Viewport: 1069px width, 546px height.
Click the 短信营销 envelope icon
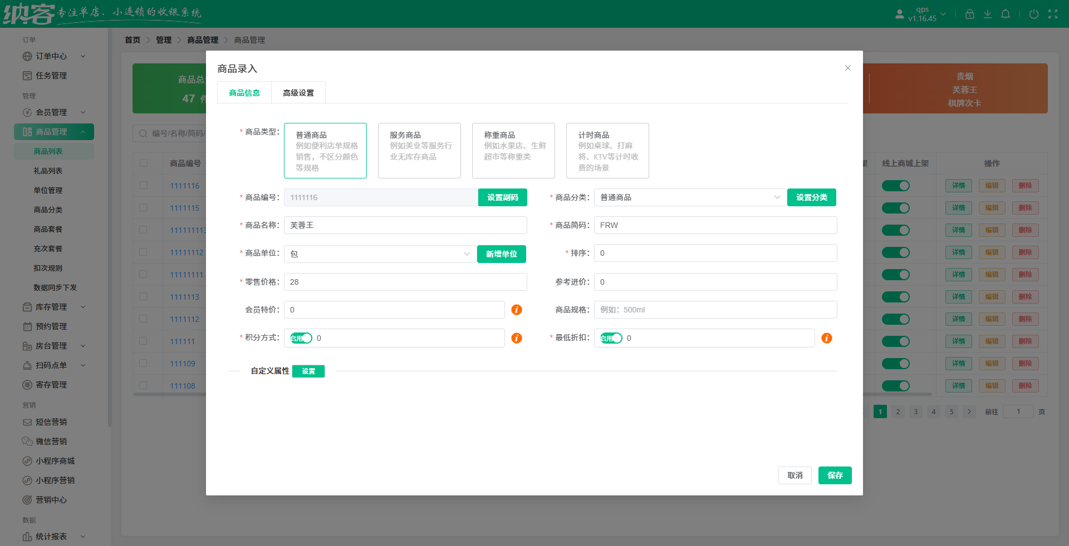pos(27,422)
